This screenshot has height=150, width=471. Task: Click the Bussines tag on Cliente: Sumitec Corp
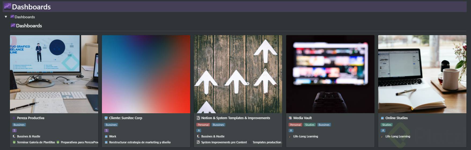pyautogui.click(x=111, y=125)
